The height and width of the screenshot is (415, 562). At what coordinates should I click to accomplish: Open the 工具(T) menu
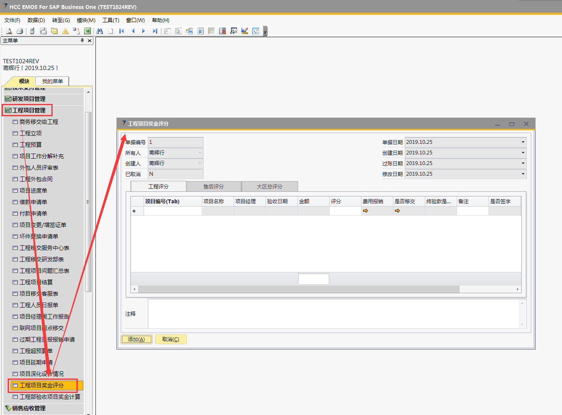click(110, 20)
